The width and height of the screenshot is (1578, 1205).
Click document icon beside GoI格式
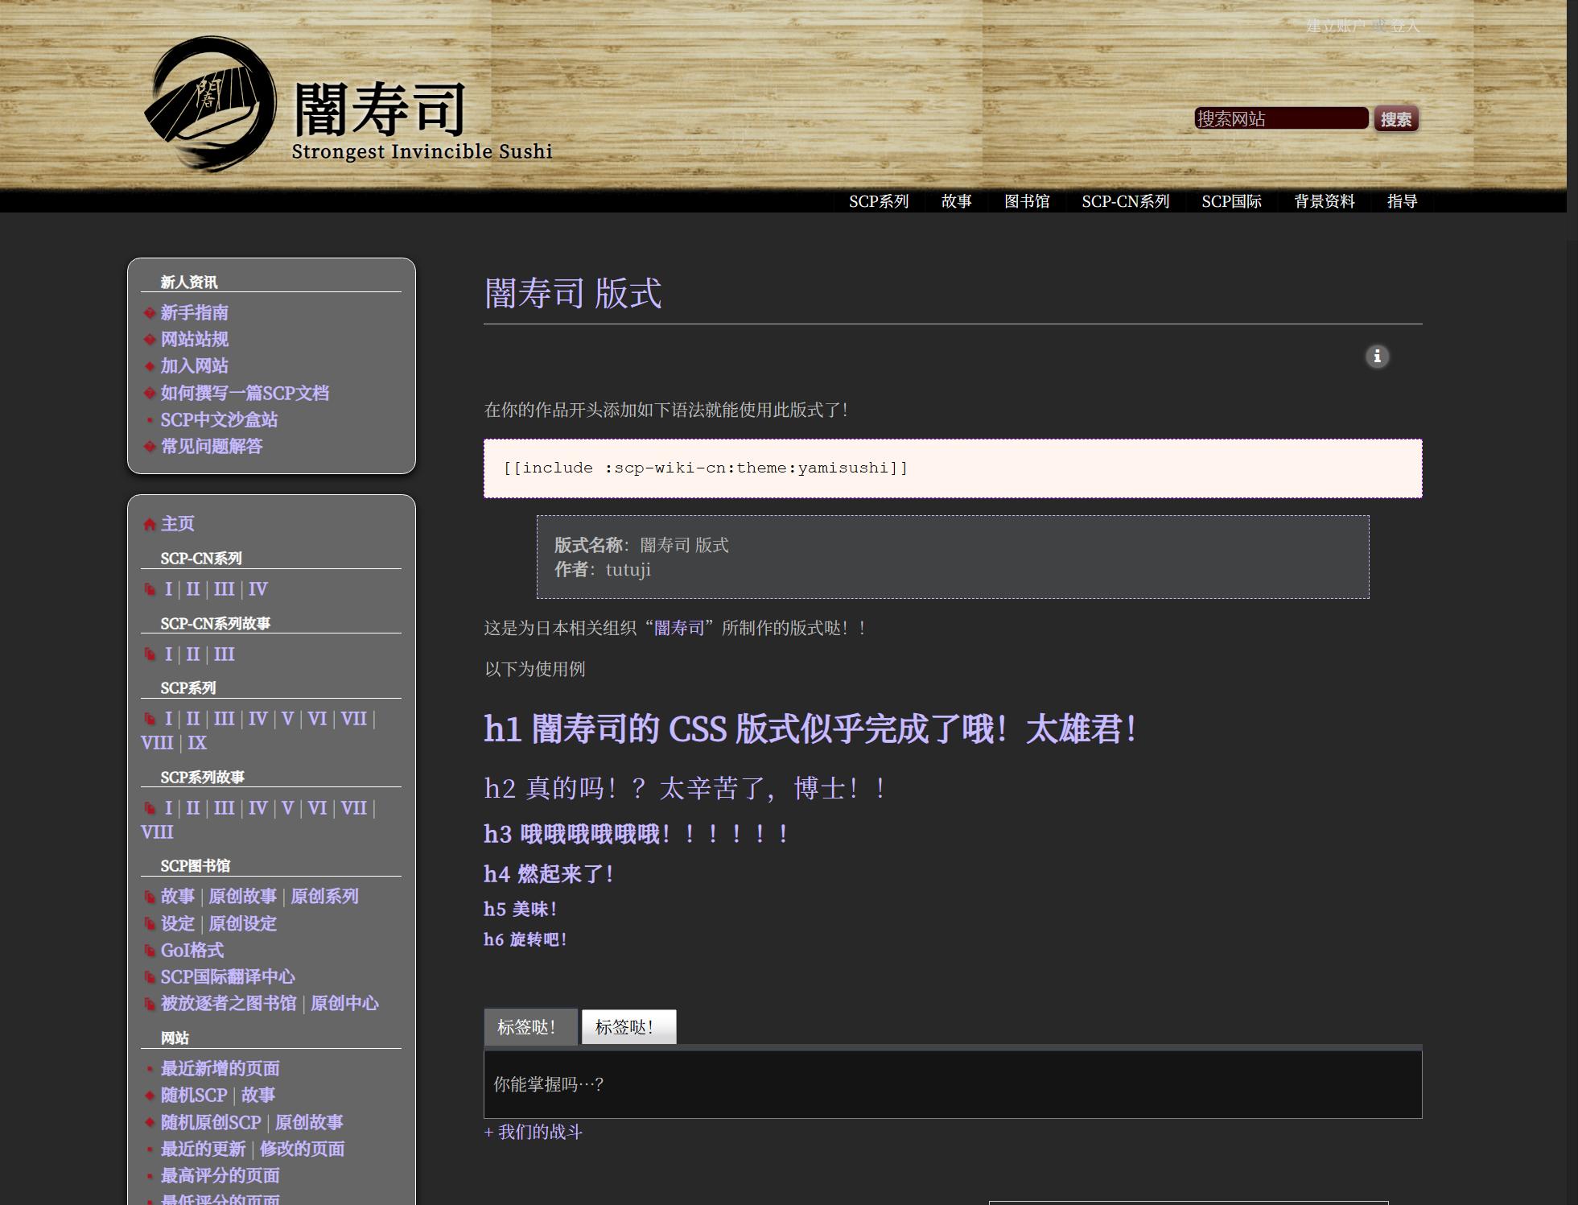(150, 951)
